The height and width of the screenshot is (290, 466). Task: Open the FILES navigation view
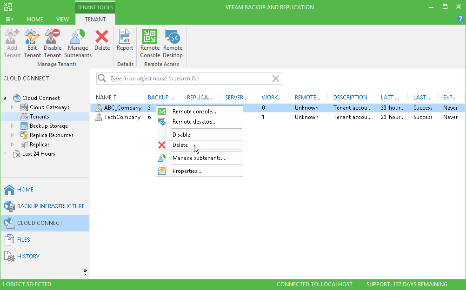[45, 239]
